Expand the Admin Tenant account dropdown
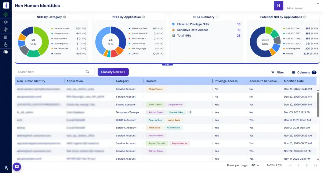Image resolution: width=323 pixels, height=173 pixels. coord(317,3)
